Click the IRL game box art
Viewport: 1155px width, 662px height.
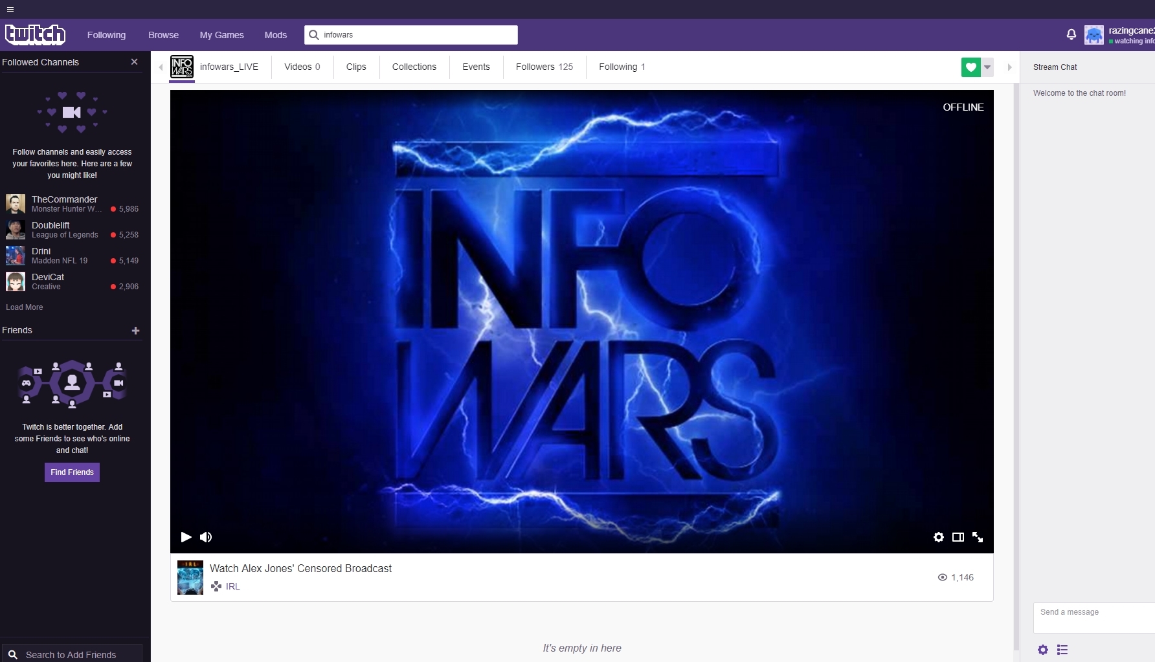(x=190, y=577)
